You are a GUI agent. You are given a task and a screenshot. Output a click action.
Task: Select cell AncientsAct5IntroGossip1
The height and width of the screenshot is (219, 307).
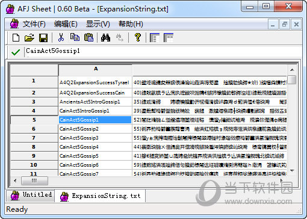pos(95,102)
